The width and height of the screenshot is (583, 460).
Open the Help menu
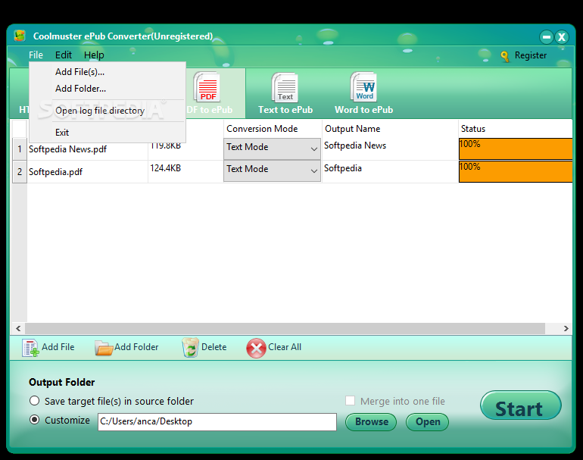tap(94, 55)
